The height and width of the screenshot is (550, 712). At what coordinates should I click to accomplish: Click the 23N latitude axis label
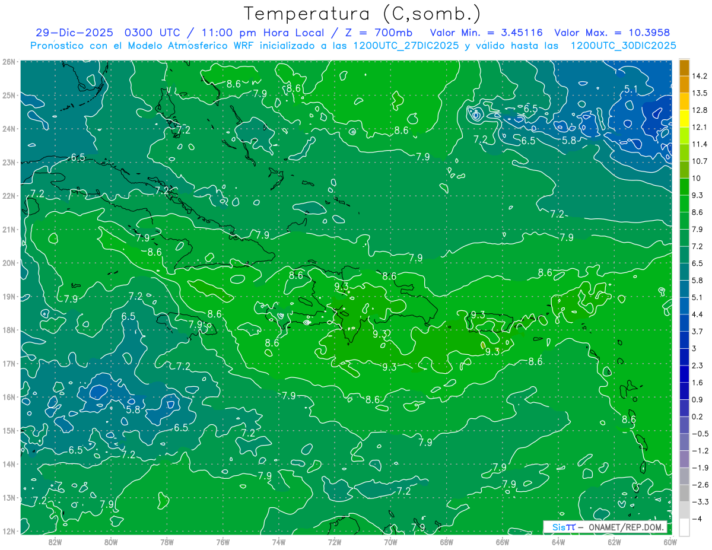[8, 162]
